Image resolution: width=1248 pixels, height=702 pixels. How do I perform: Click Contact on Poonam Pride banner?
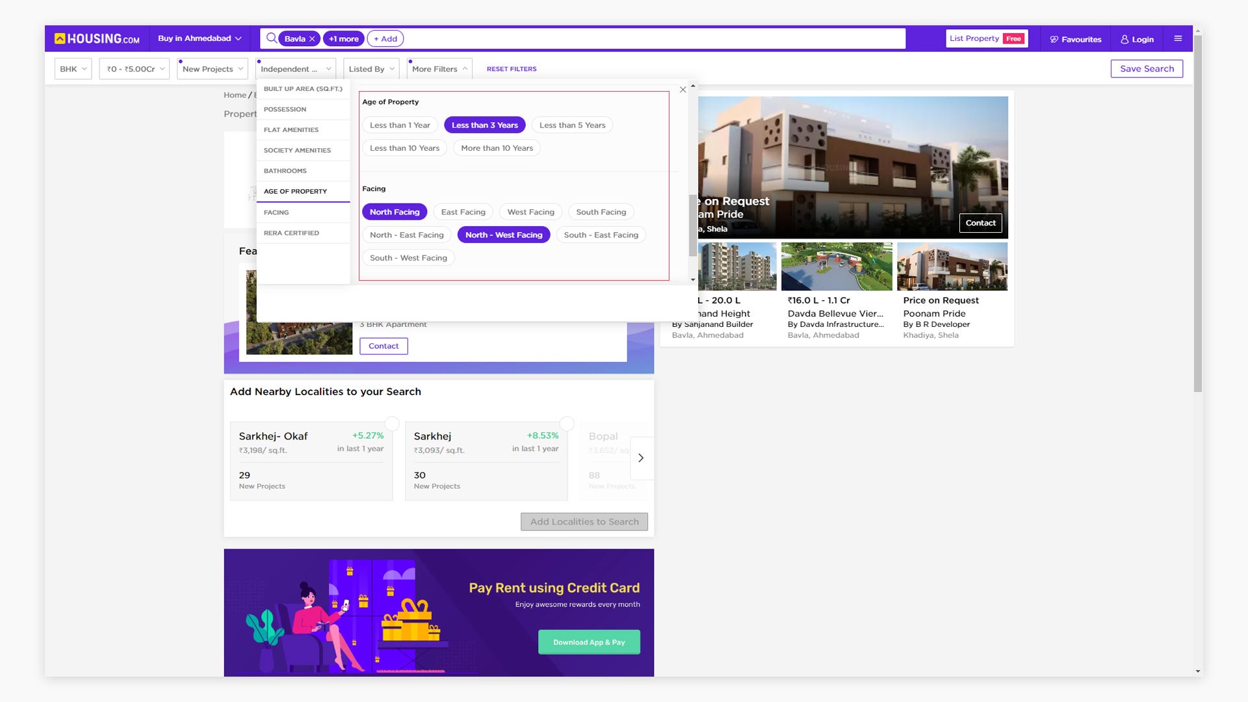pos(980,223)
